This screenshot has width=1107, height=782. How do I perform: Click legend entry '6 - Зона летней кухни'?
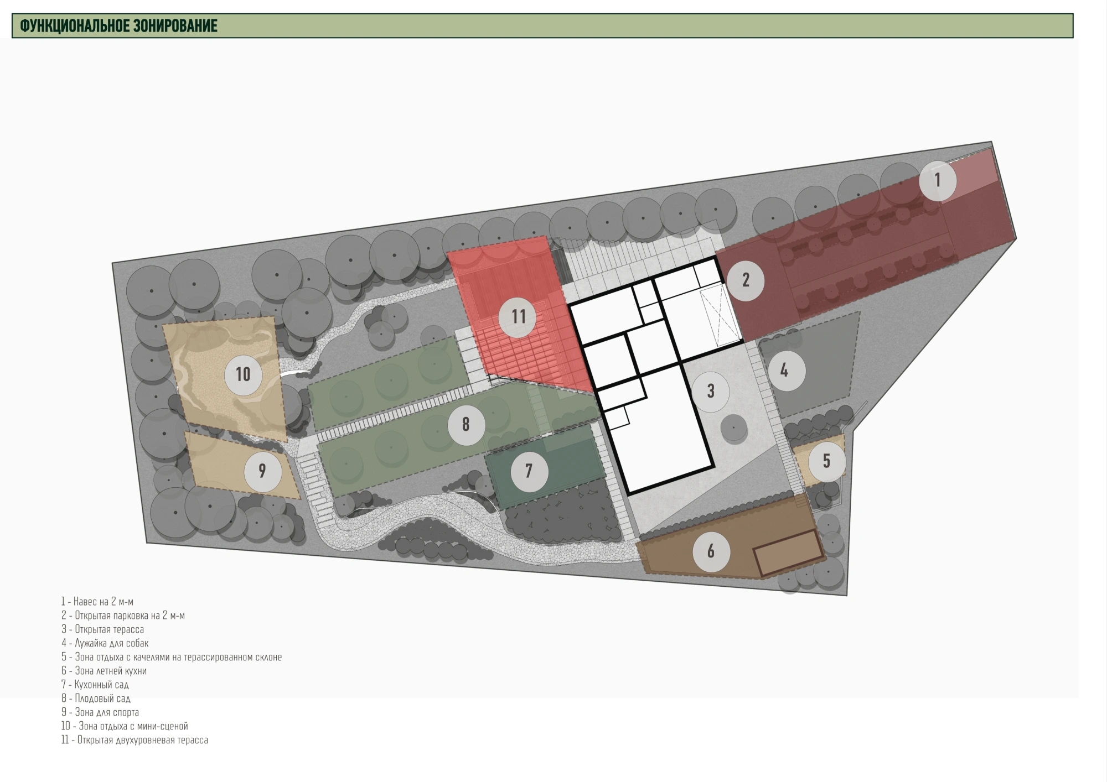pyautogui.click(x=104, y=671)
